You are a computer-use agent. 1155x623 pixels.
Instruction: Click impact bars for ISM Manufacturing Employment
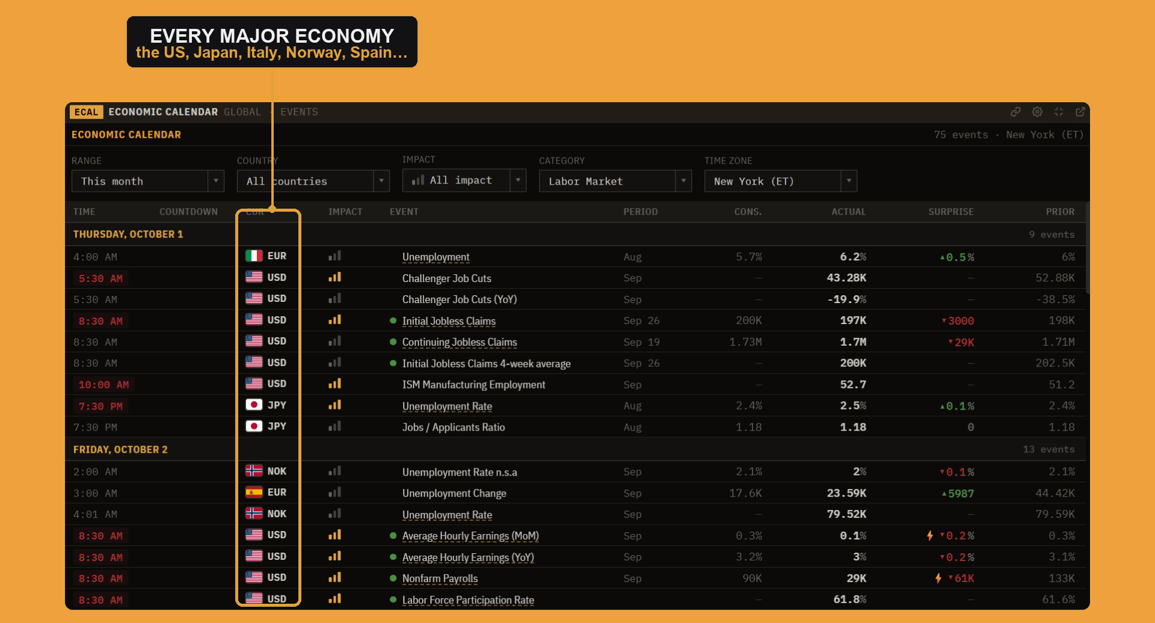pyautogui.click(x=335, y=384)
